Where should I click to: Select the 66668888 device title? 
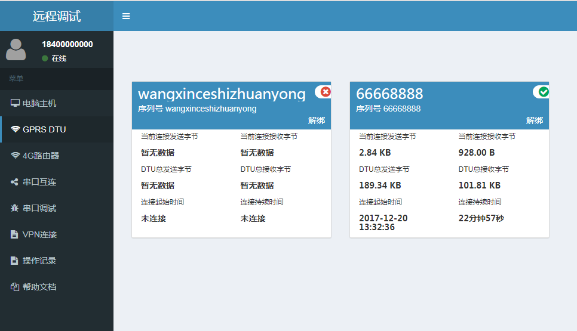[x=389, y=94]
